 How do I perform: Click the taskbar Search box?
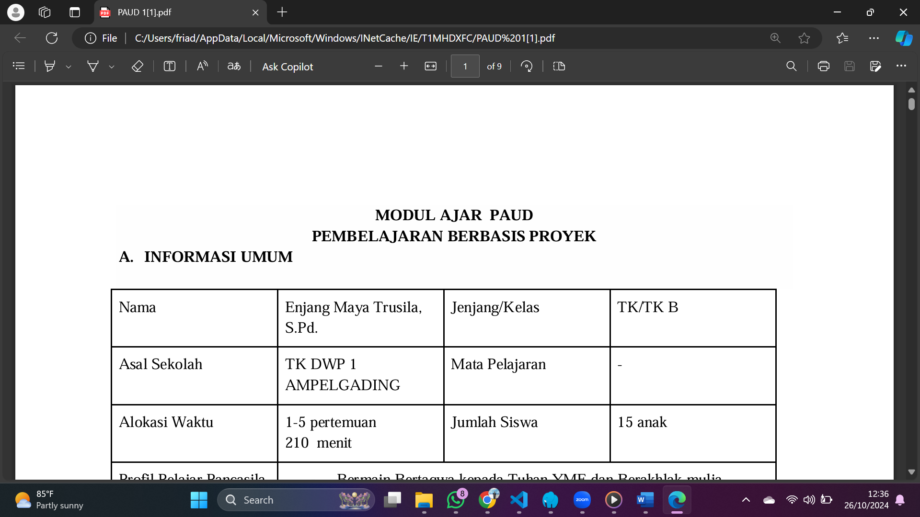[296, 500]
